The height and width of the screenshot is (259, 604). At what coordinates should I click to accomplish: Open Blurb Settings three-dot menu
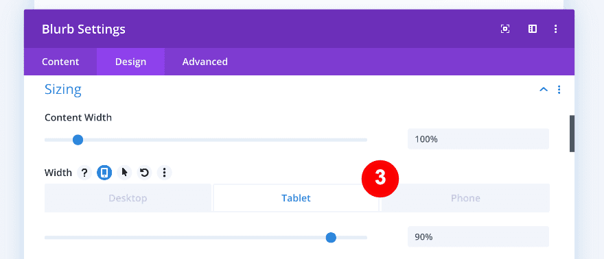point(555,29)
